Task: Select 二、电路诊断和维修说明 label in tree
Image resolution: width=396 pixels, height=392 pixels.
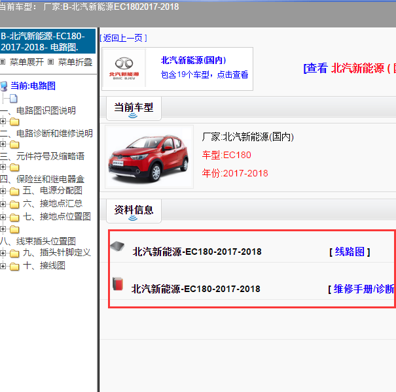Action: tap(46, 133)
